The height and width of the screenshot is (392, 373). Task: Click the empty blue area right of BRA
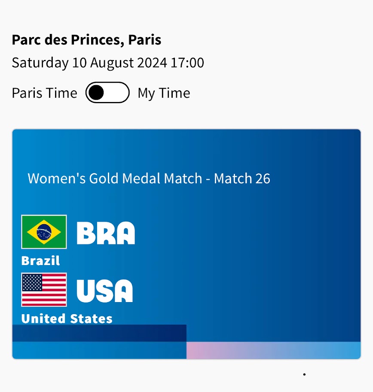pyautogui.click(x=249, y=233)
